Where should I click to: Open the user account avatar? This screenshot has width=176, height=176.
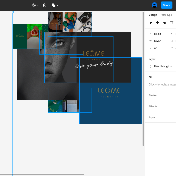(x=155, y=5)
